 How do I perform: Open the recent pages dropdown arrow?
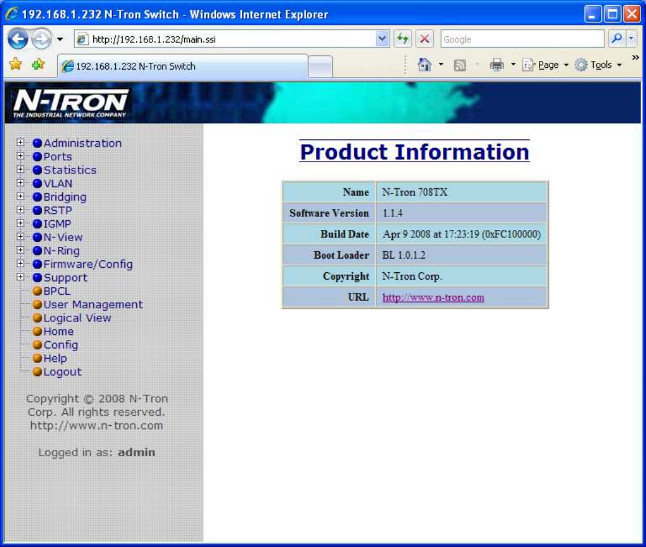(60, 40)
